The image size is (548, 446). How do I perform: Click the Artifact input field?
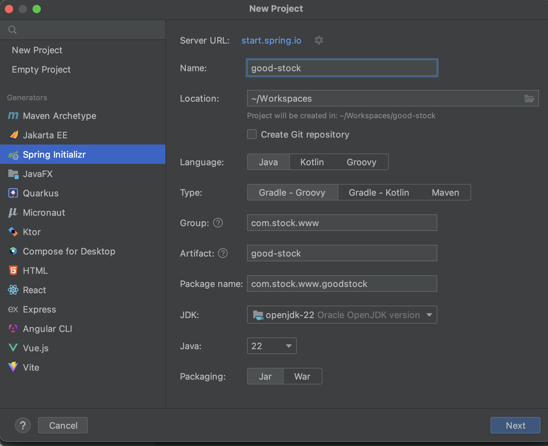click(x=342, y=253)
